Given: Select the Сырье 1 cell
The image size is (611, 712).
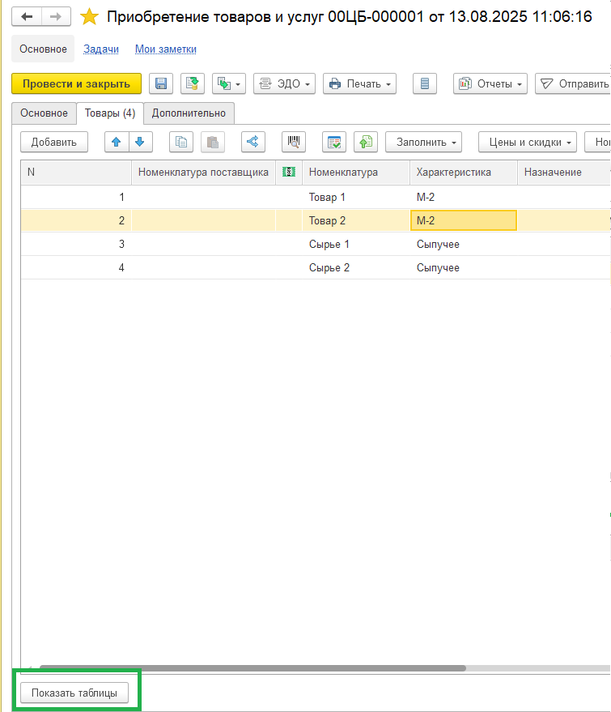Looking at the screenshot, I should (x=356, y=245).
